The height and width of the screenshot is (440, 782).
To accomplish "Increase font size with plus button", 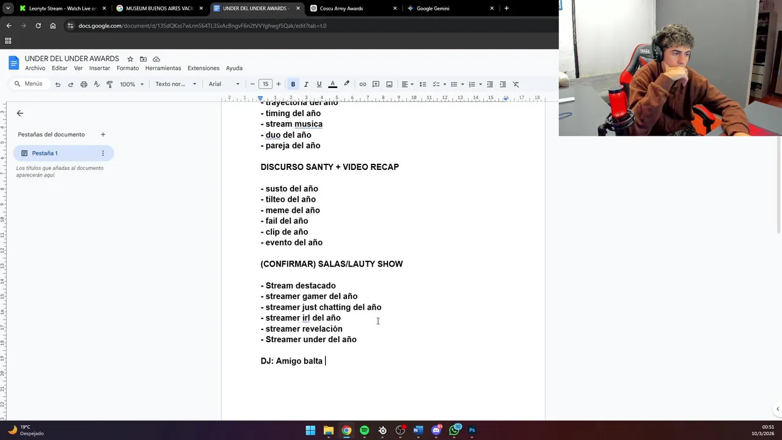I will (279, 84).
